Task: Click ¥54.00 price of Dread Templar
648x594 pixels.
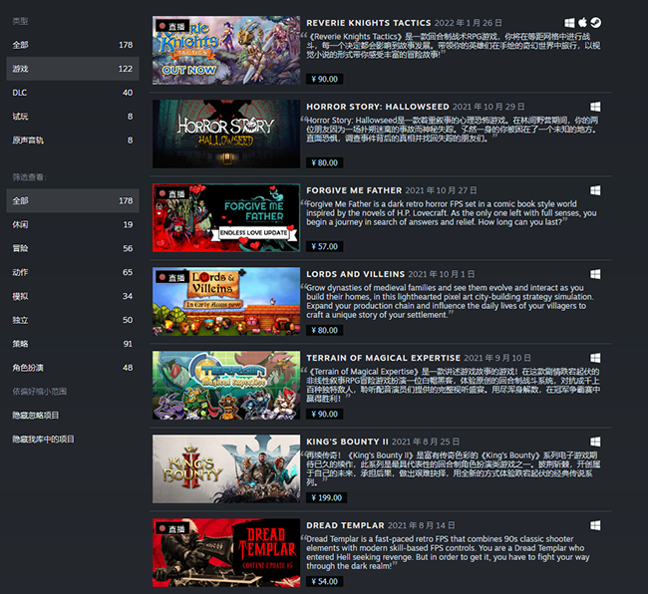Action: coord(324,582)
